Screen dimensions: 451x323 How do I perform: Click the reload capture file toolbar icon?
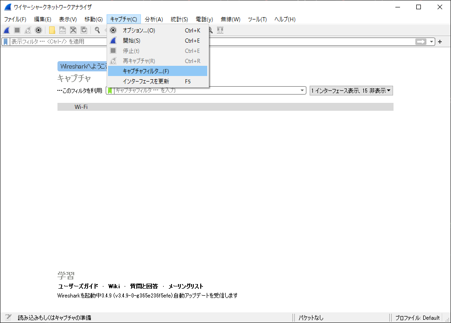pos(84,30)
